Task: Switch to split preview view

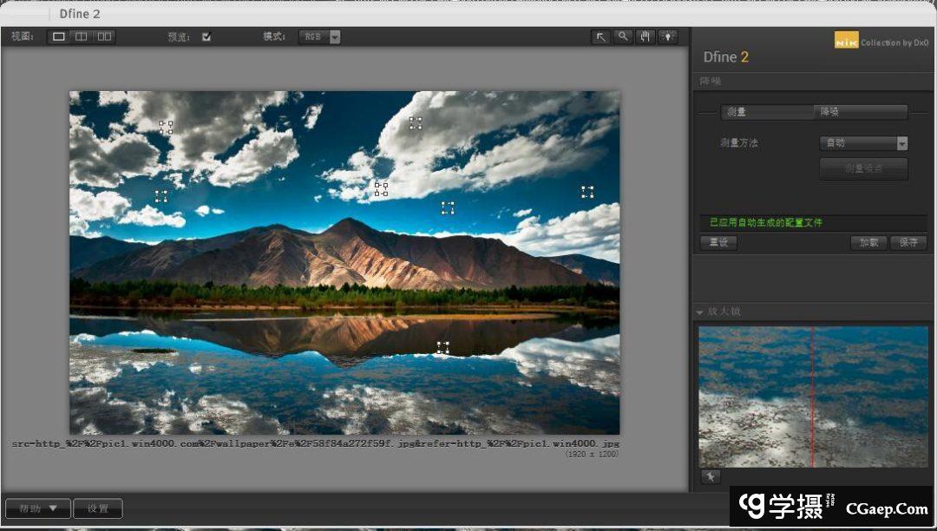Action: coord(81,36)
